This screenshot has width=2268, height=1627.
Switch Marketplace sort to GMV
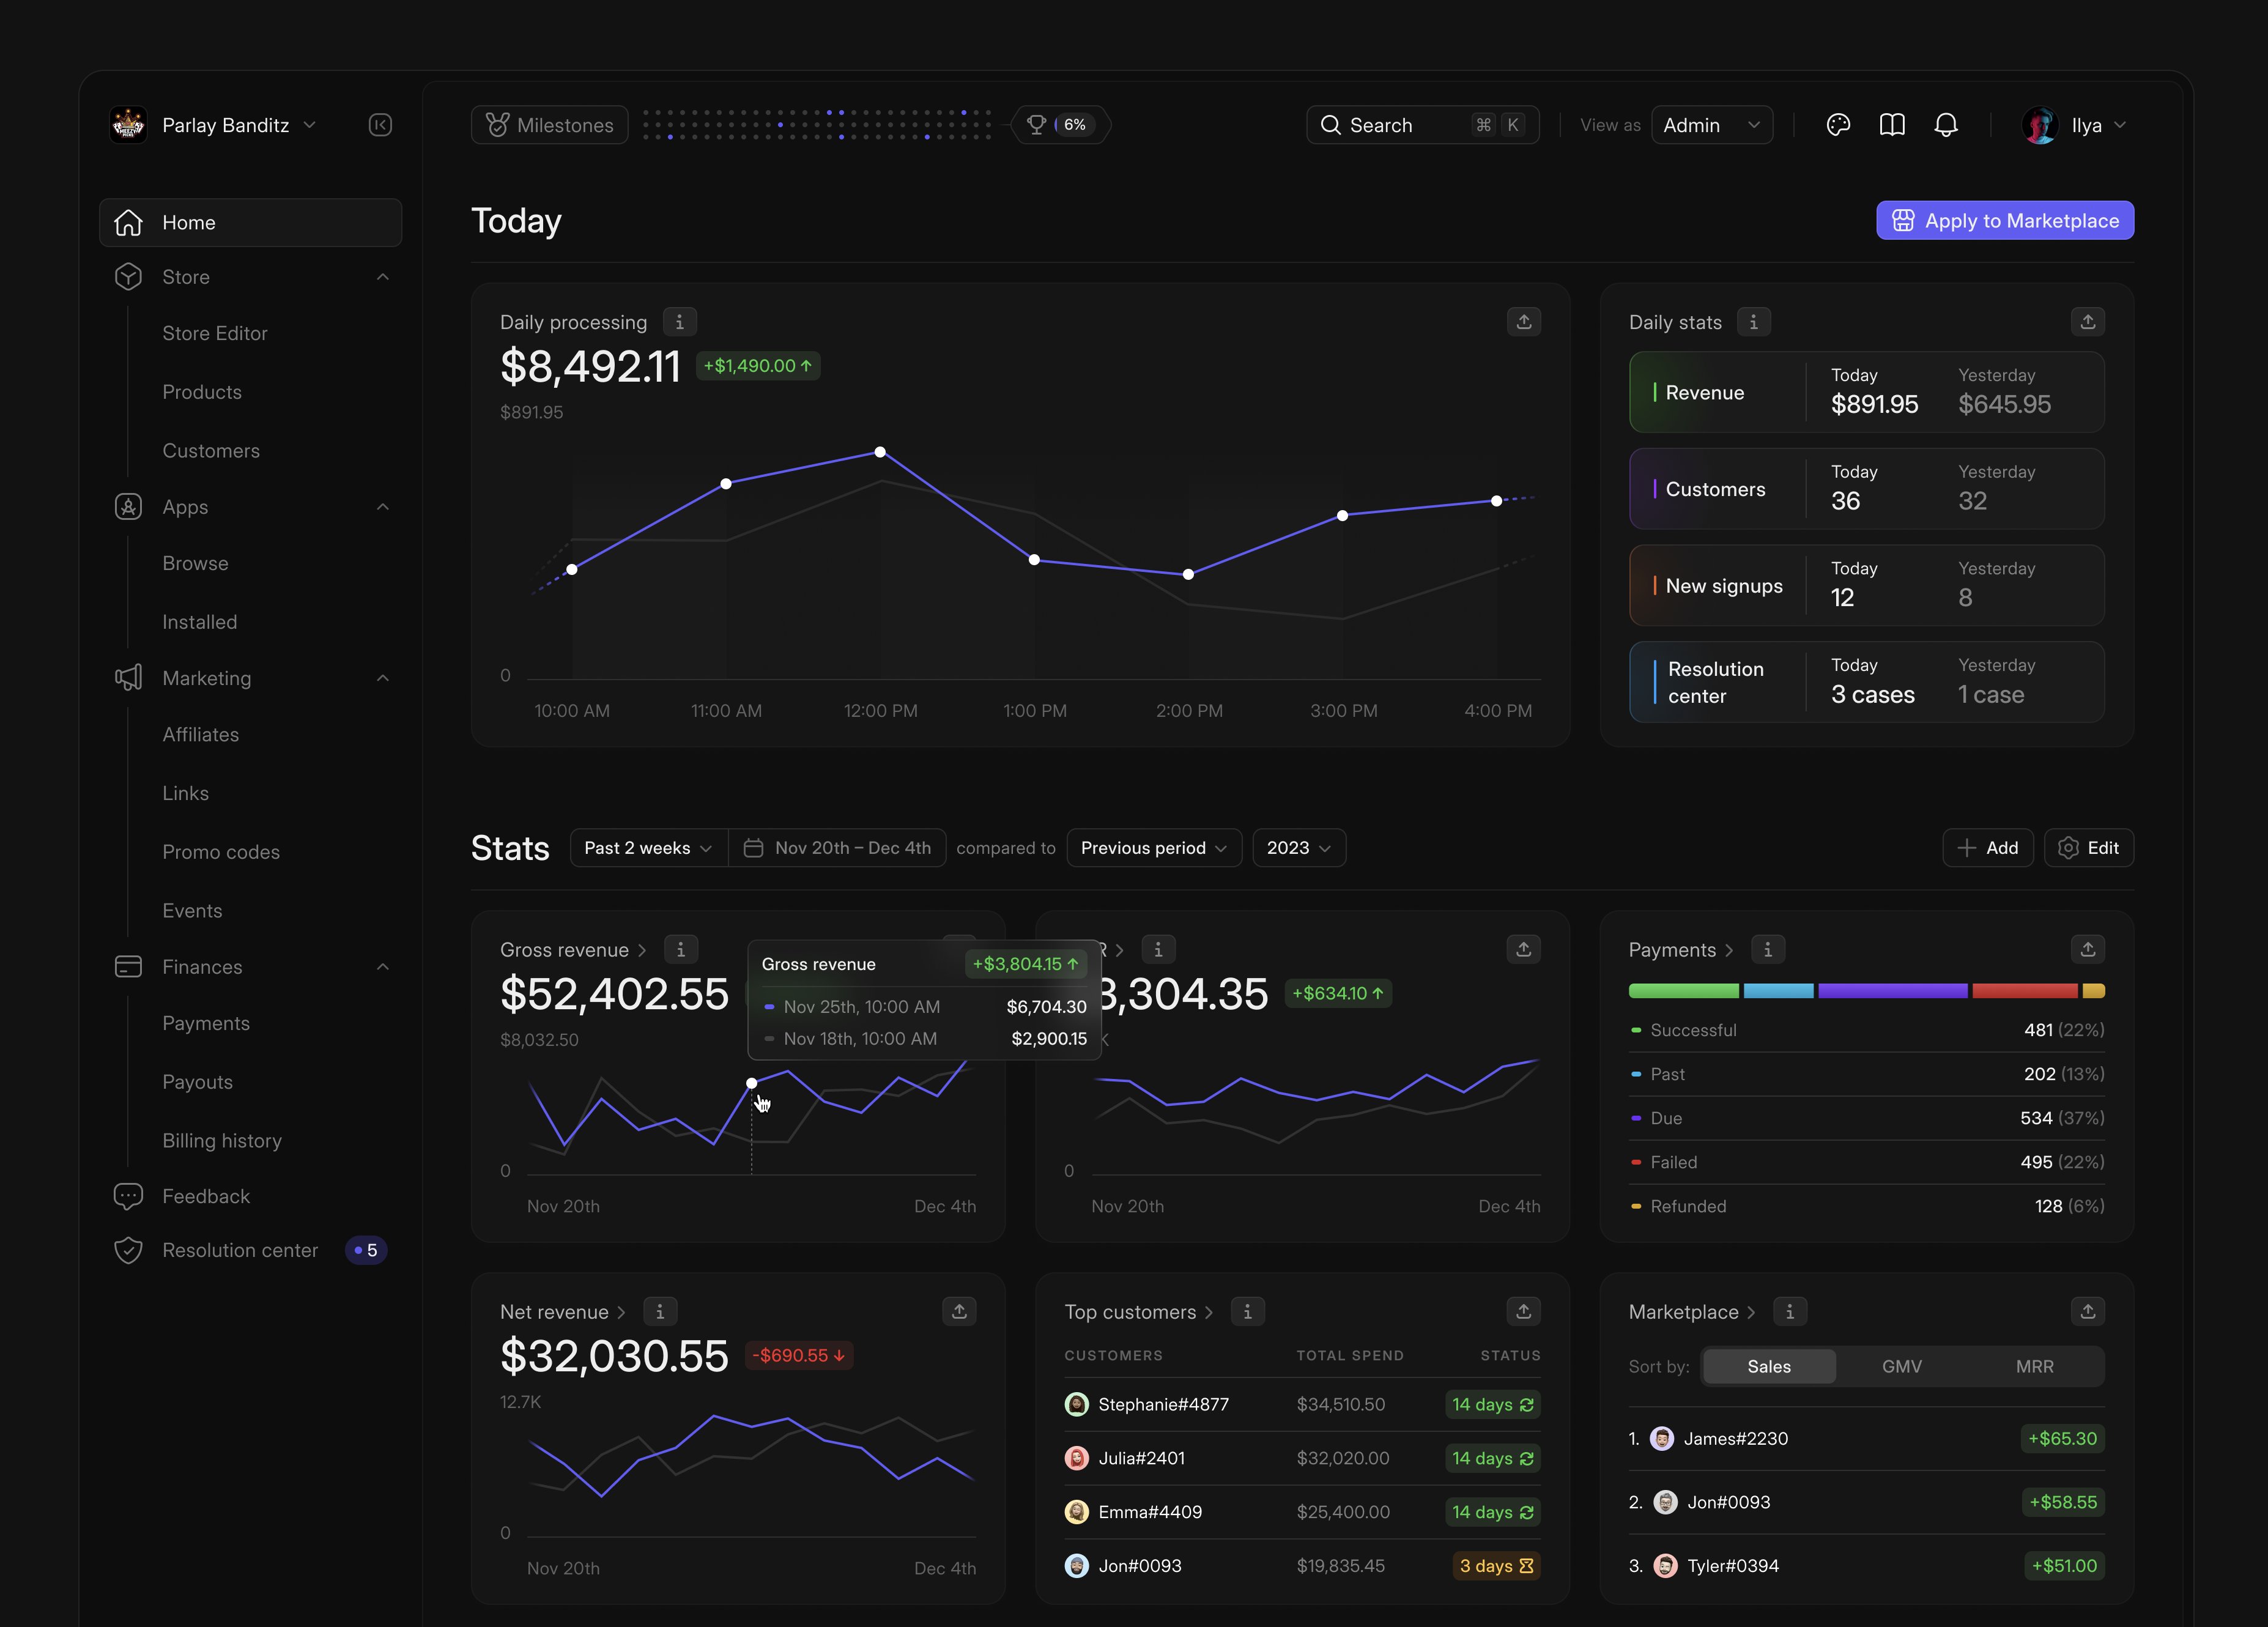(1901, 1366)
